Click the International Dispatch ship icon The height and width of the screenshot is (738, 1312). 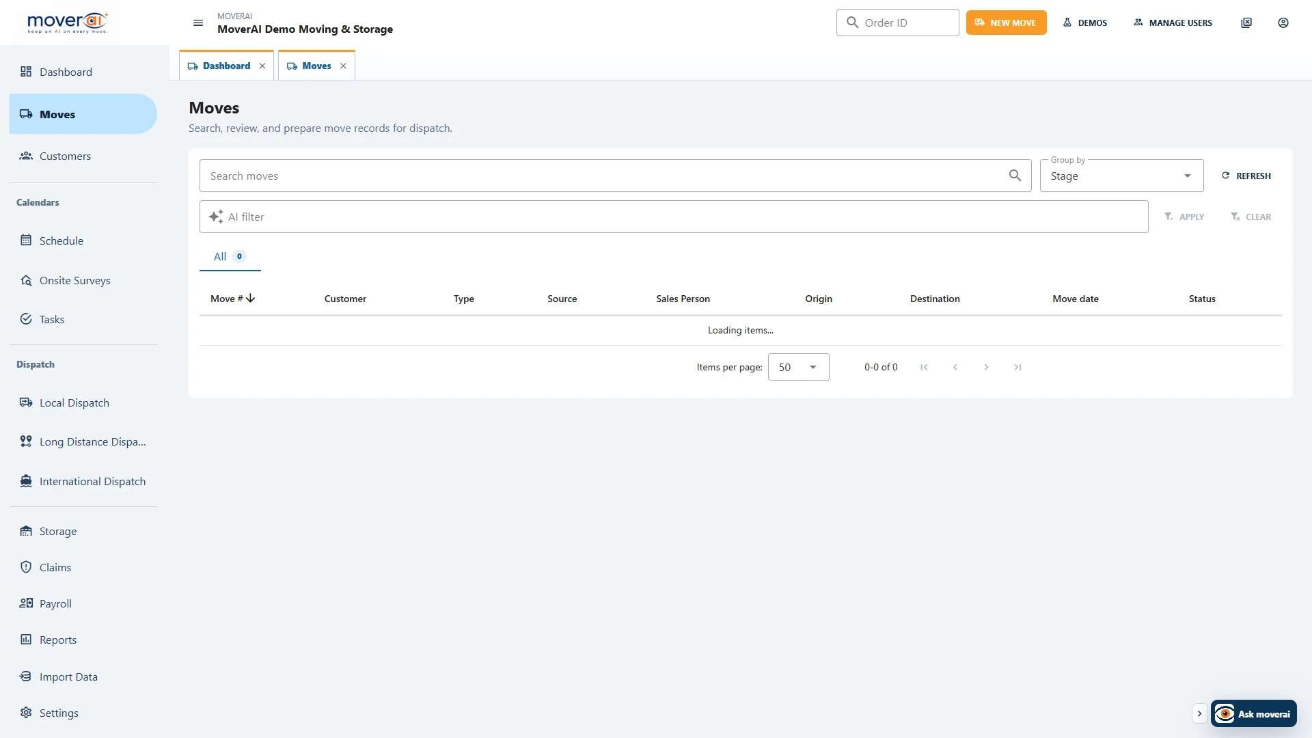coord(26,481)
